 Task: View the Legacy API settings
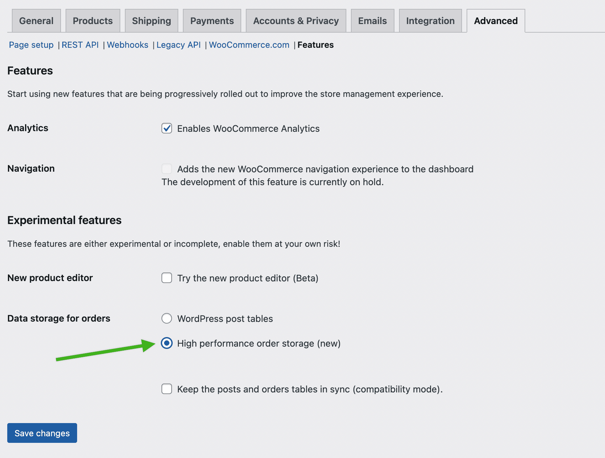point(178,45)
